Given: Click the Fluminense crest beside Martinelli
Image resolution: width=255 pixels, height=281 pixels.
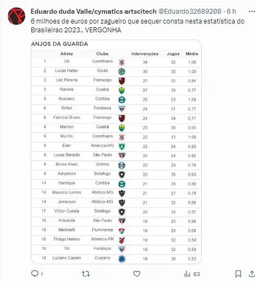Looking at the screenshot, I should [122, 231].
